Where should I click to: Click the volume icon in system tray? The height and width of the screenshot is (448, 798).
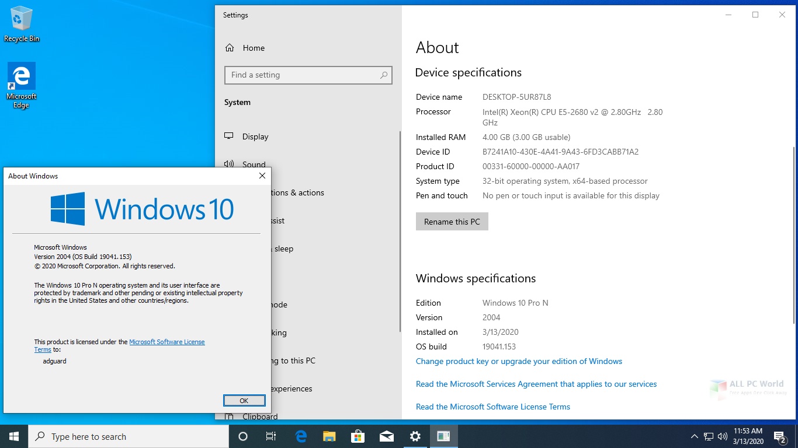723,436
